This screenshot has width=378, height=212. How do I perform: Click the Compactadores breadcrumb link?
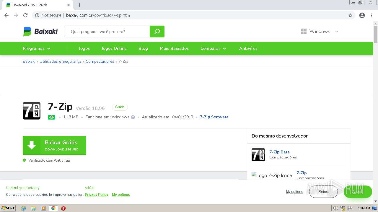pyautogui.click(x=100, y=61)
